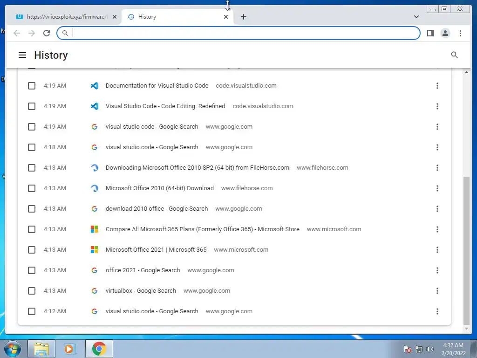Open more actions for Compare All Microsoft 365 Plans
477x358 pixels.
click(437, 229)
